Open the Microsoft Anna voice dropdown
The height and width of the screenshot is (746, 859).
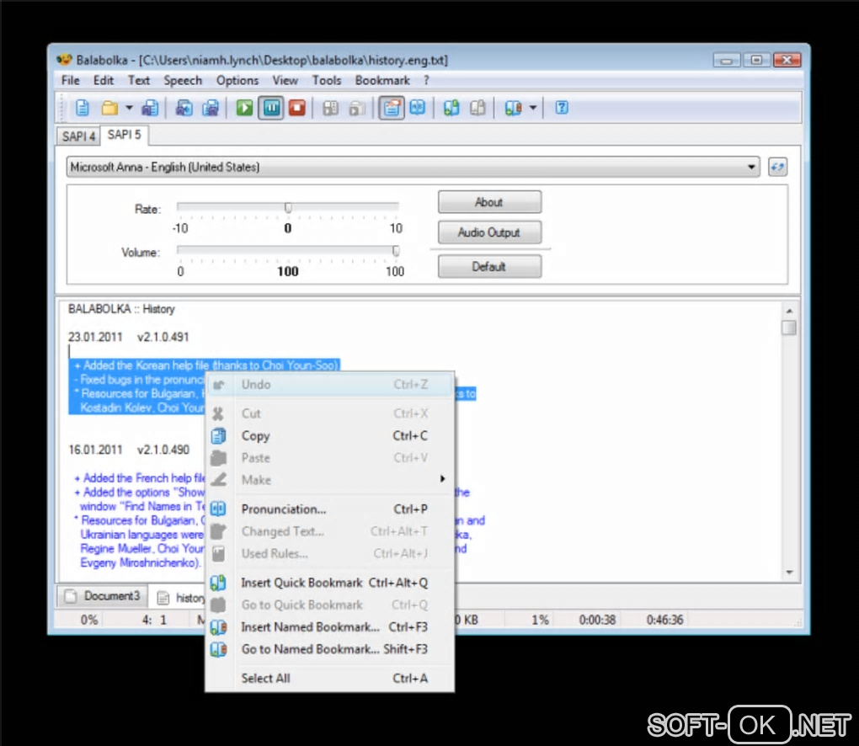[413, 167]
